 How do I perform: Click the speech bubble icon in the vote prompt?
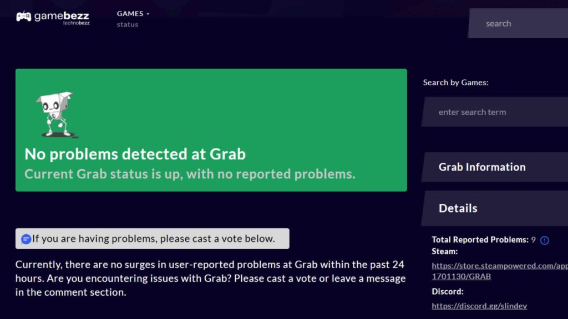(26, 238)
